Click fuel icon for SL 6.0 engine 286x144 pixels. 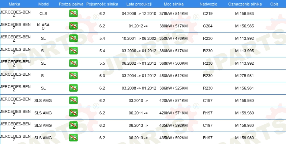pyautogui.click(x=73, y=75)
